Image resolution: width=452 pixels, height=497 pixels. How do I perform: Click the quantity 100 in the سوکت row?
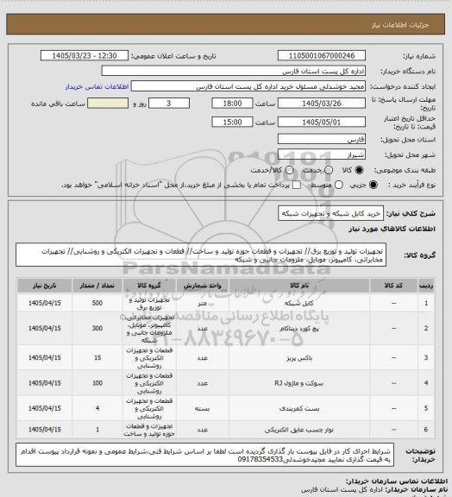pyautogui.click(x=97, y=383)
